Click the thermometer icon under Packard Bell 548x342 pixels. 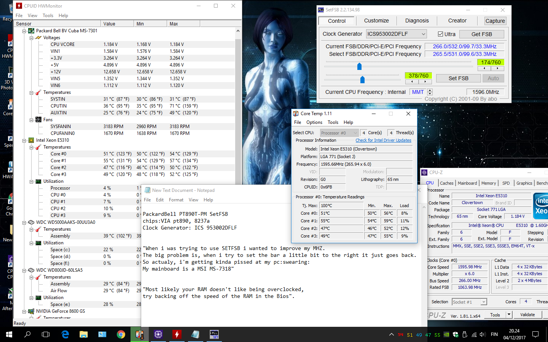(x=38, y=92)
